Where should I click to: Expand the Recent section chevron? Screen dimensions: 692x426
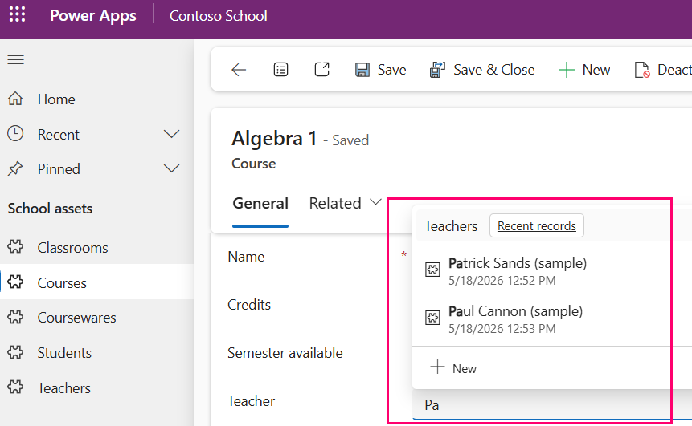pos(171,133)
